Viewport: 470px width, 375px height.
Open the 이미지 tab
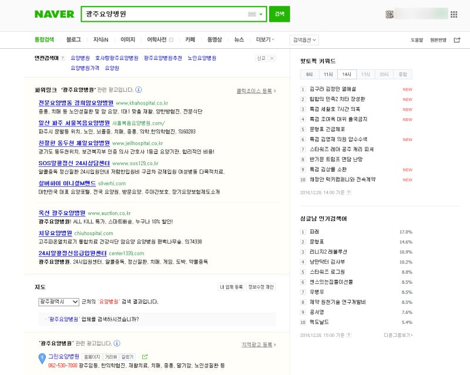[127, 39]
